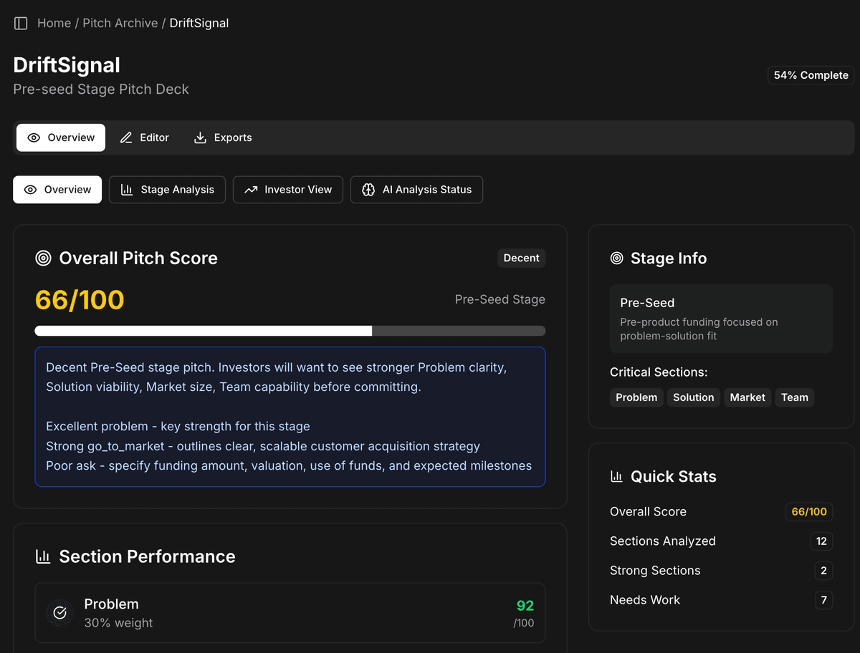The height and width of the screenshot is (653, 860).
Task: Click the sidebar panel icon beside the breadcrumb
Action: point(21,23)
